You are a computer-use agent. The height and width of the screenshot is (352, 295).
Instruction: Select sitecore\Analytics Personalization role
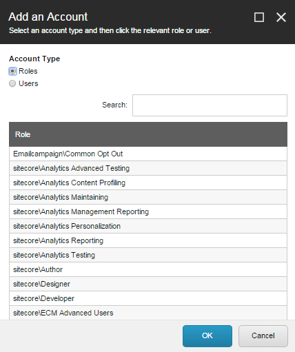[x=148, y=226]
